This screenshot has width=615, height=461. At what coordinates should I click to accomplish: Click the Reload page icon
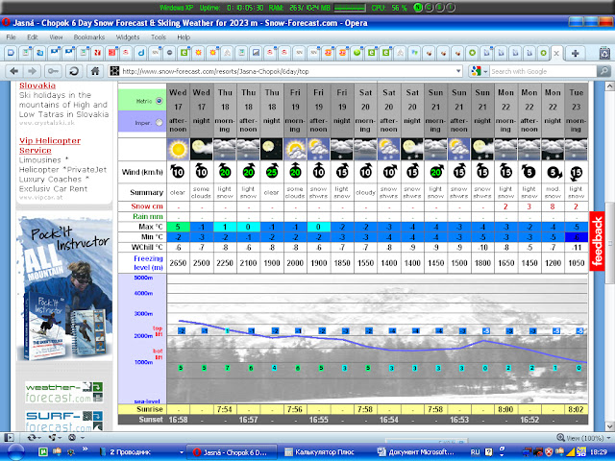pos(74,71)
